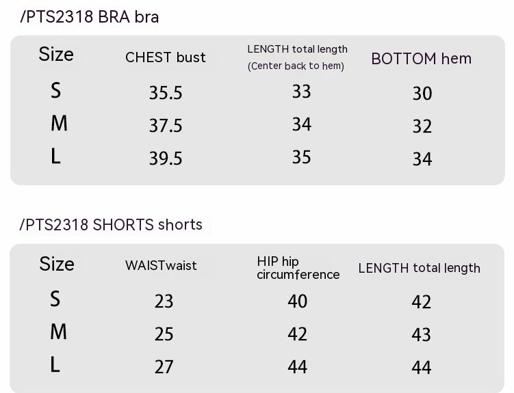Click the shorts LENGTH total length header
This screenshot has width=514, height=393.
(x=419, y=268)
